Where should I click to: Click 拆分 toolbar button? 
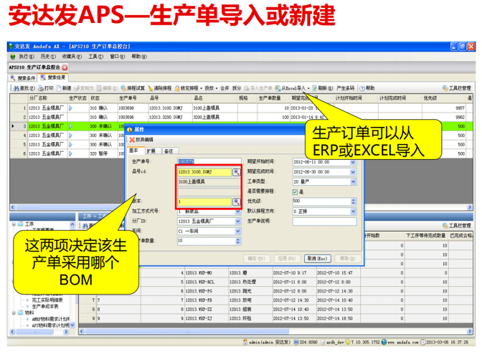pos(237,88)
